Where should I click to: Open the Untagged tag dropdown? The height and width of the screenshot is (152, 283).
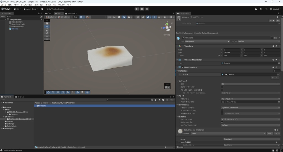tap(207, 41)
